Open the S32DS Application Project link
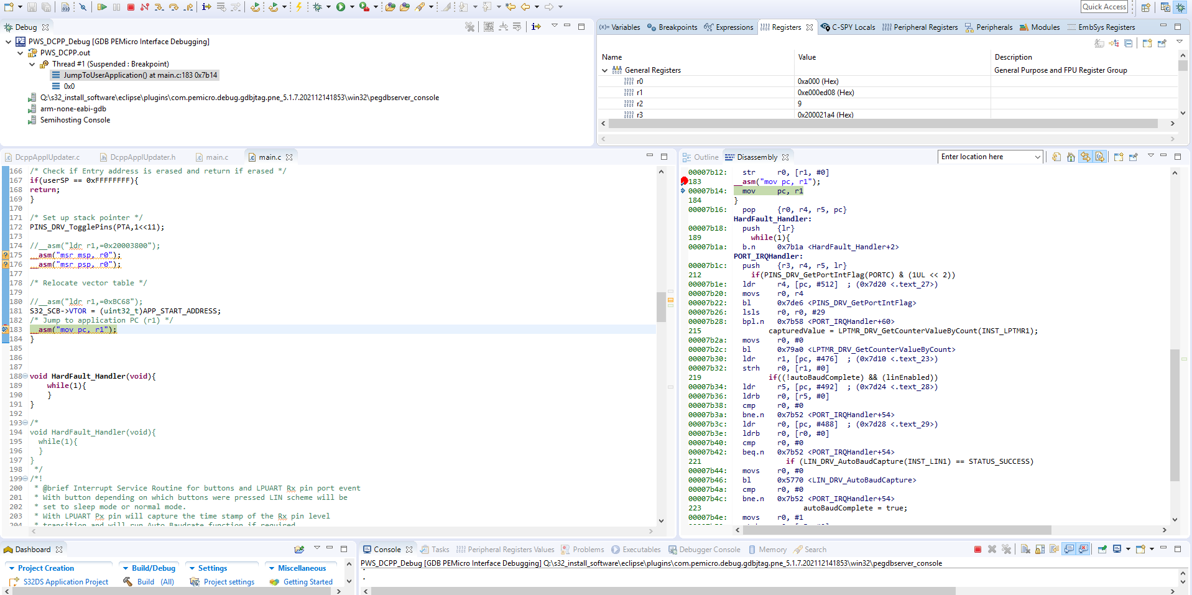Screen dimensions: 1192x595 [x=66, y=582]
